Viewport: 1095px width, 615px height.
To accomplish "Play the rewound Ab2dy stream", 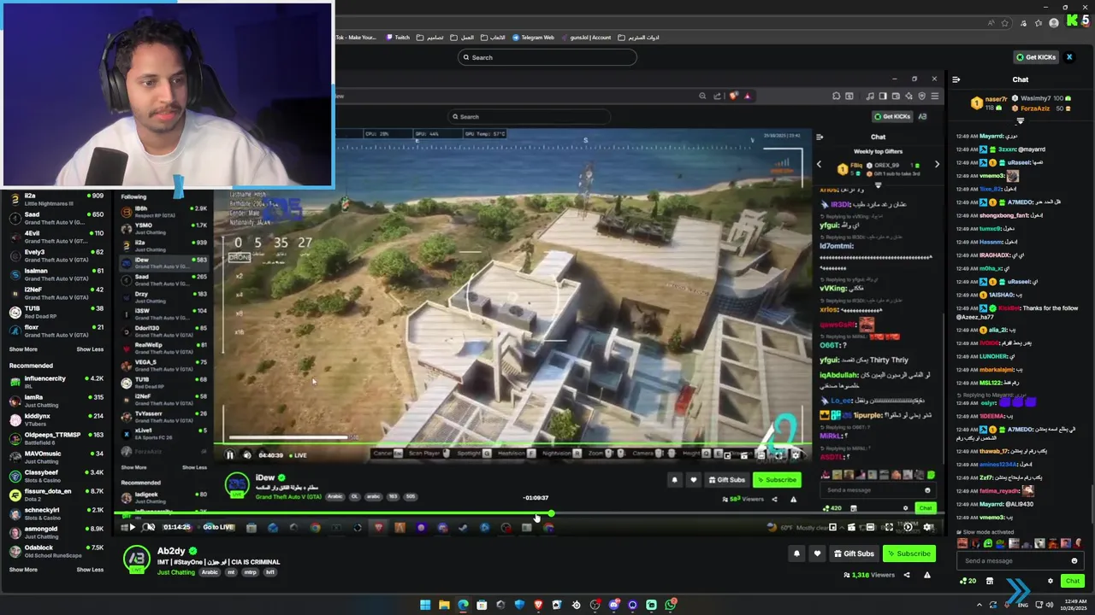I will pos(132,527).
